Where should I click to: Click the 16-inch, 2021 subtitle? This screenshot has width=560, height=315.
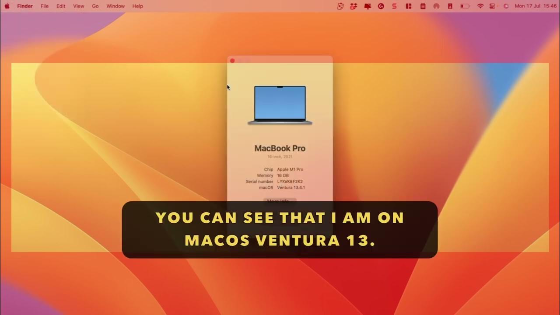point(280,157)
